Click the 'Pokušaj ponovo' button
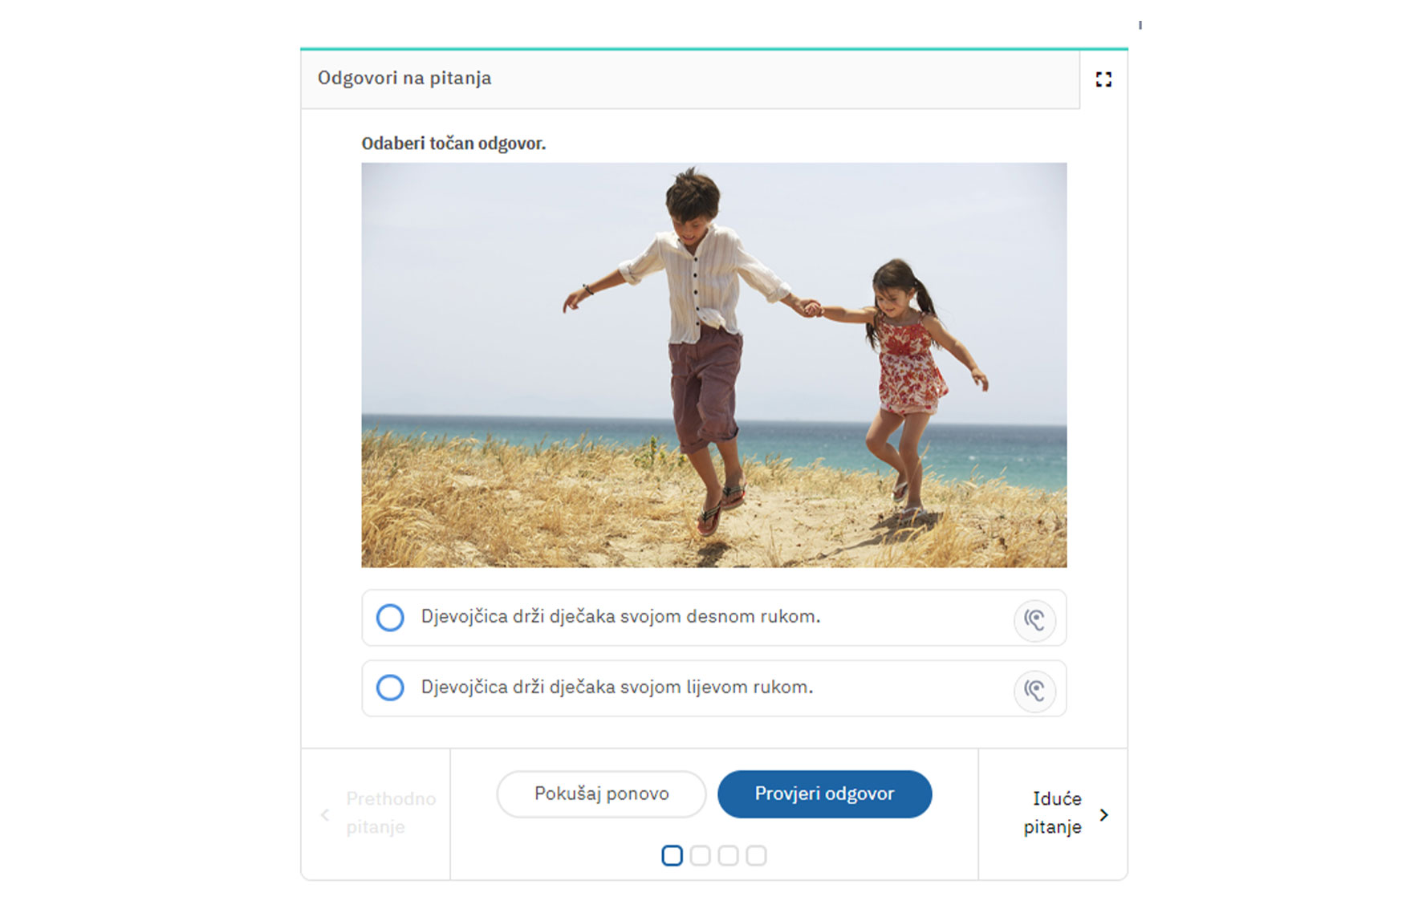The width and height of the screenshot is (1402, 921). 601,794
